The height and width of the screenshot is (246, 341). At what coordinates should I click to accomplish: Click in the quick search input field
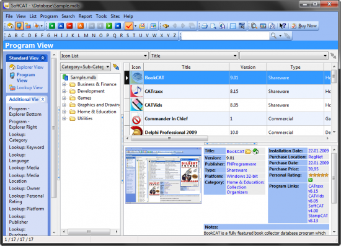pyautogui.click(x=225, y=36)
